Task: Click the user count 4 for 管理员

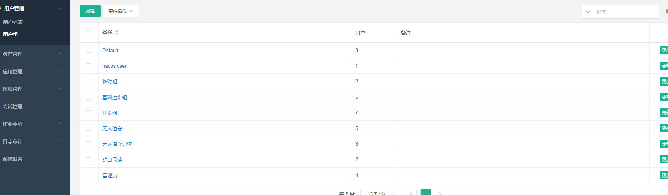Action: point(356,175)
